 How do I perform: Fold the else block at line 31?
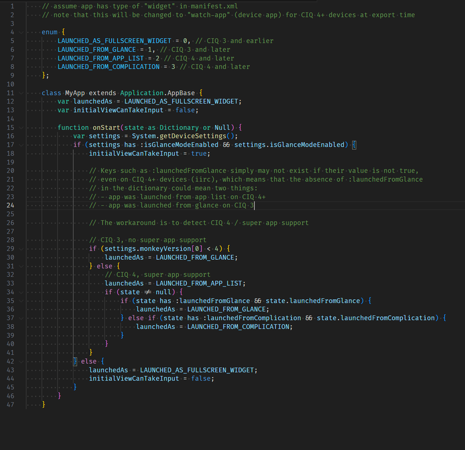pyautogui.click(x=21, y=266)
